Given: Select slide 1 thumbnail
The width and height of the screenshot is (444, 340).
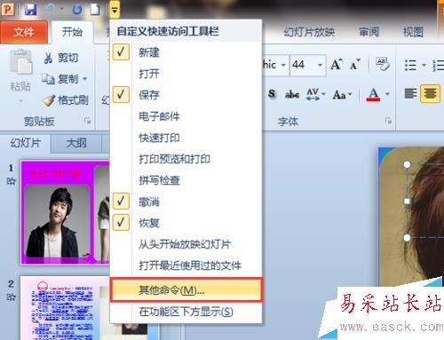Looking at the screenshot, I should [65, 212].
